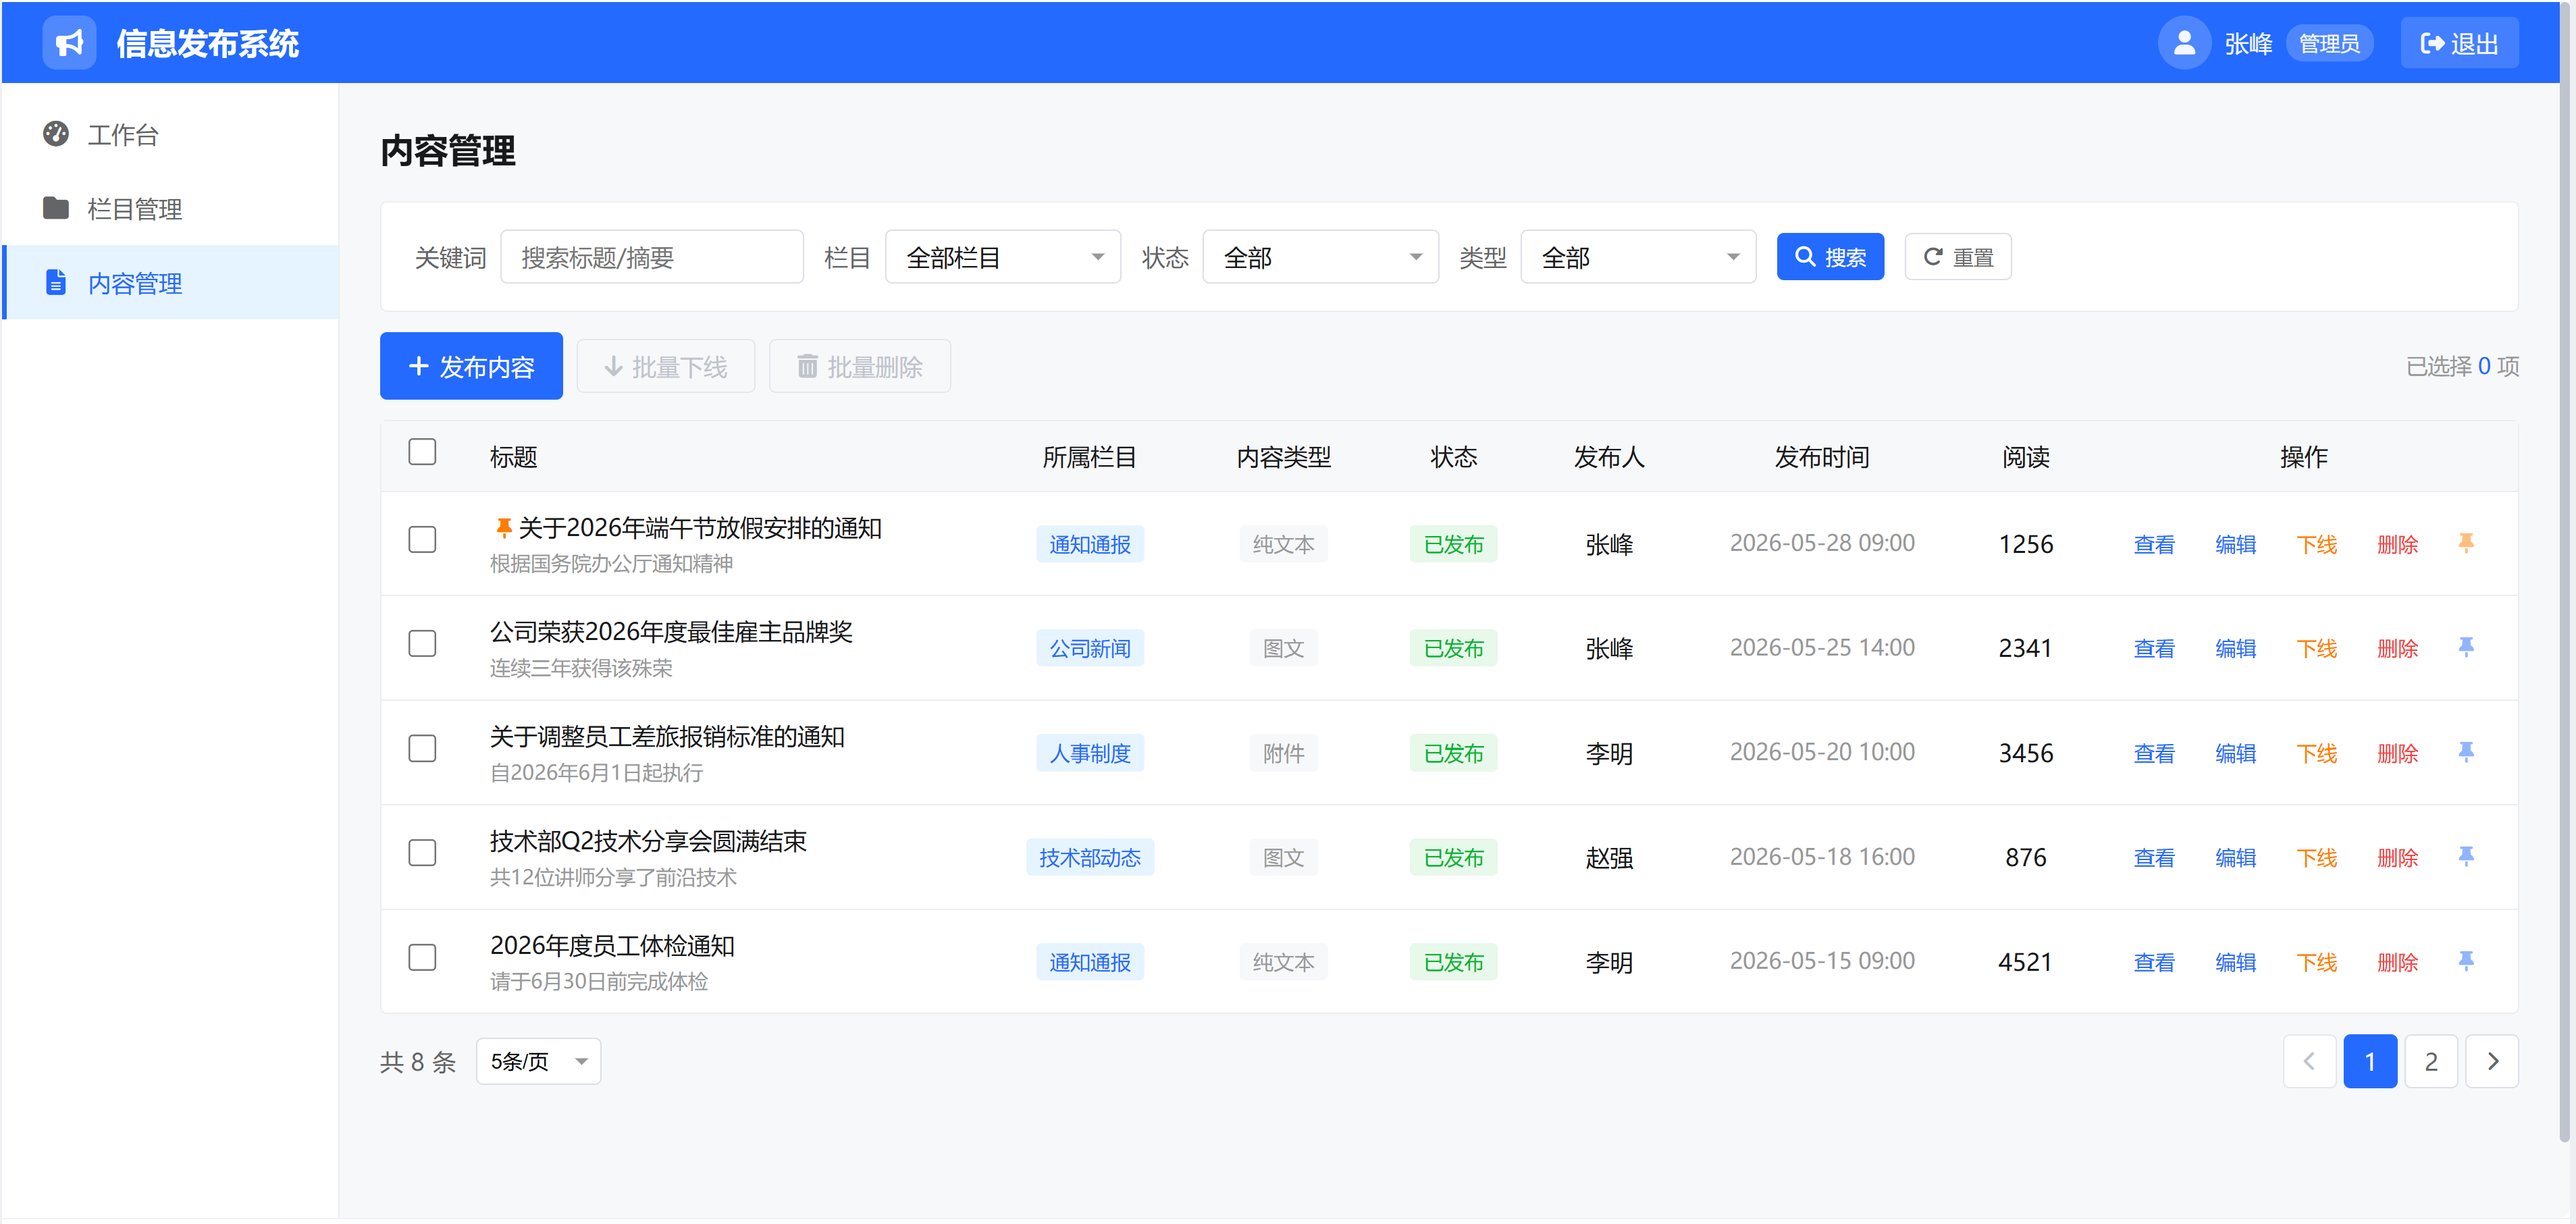Click the 技术部动态 column tag
The image size is (2576, 1224).
(x=1089, y=857)
